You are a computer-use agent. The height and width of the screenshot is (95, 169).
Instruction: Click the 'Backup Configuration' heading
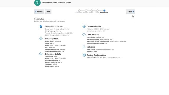pos(96,55)
